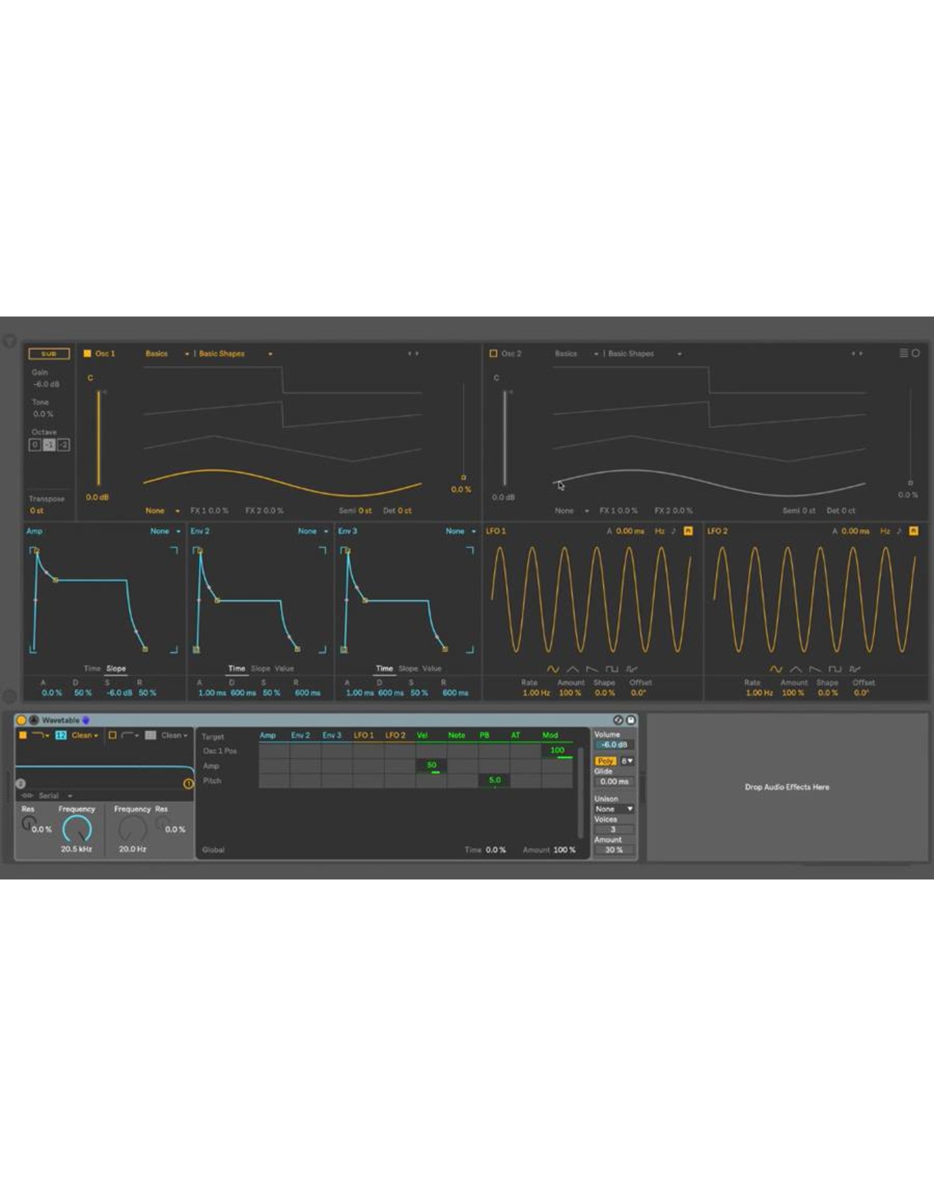Click the Wavetable device save preset icon

pyautogui.click(x=630, y=720)
